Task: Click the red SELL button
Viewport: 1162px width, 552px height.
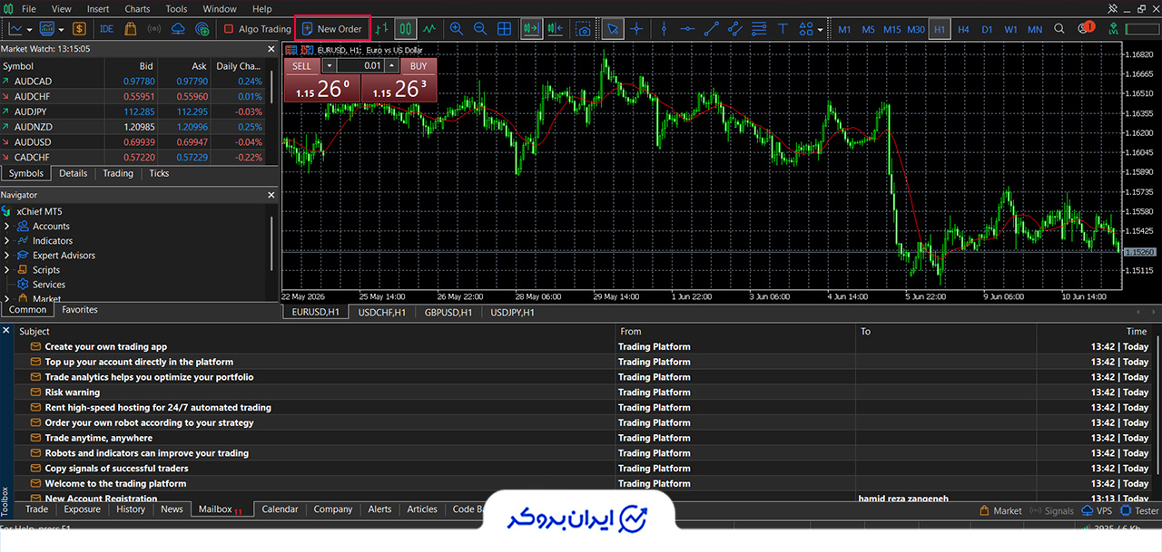Action: 301,66
